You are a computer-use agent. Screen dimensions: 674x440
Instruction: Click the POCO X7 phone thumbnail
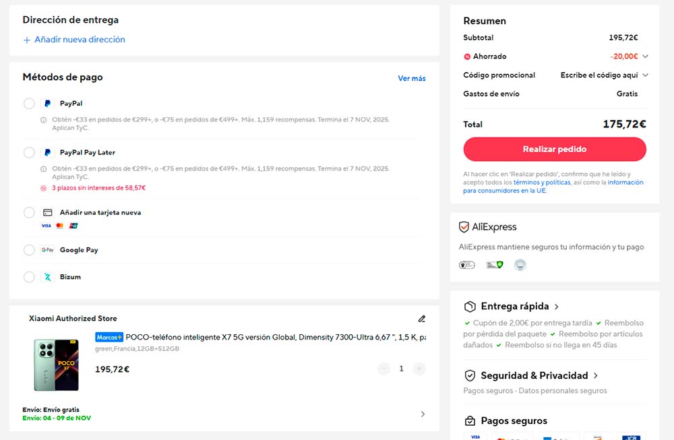click(x=57, y=365)
